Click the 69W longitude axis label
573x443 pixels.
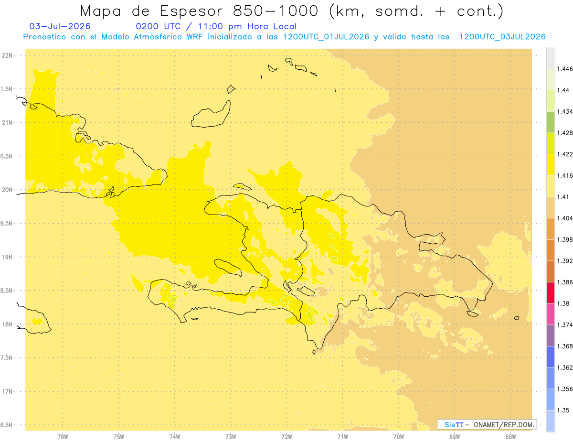[x=455, y=436]
